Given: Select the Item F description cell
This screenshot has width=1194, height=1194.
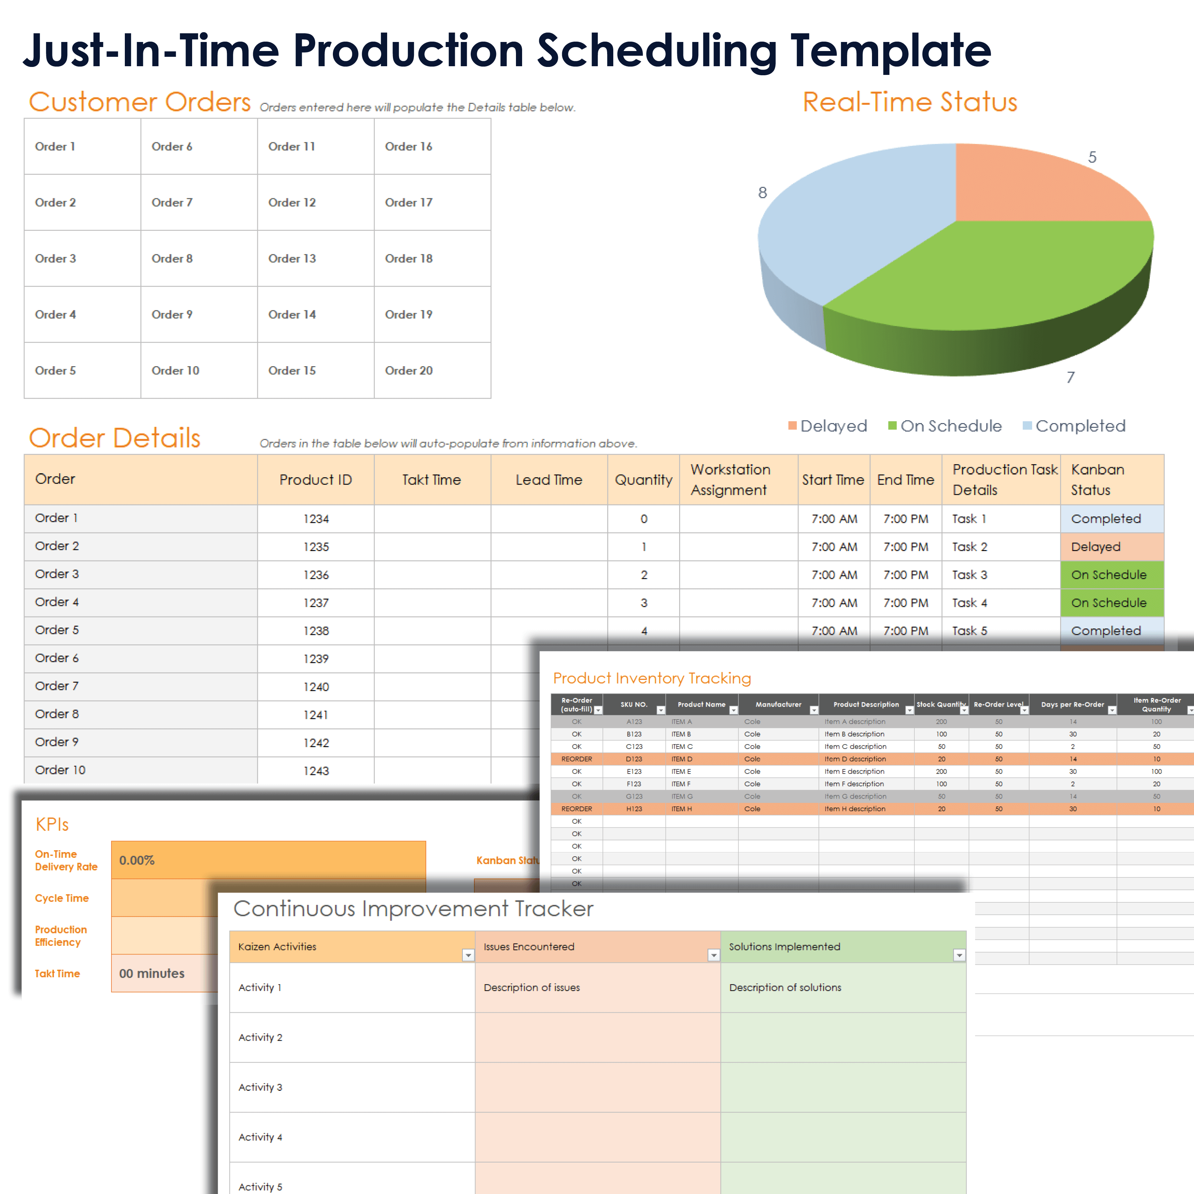Looking at the screenshot, I should tap(866, 784).
